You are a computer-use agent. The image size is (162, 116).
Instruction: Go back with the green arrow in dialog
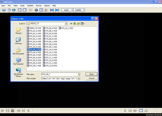coord(71,24)
